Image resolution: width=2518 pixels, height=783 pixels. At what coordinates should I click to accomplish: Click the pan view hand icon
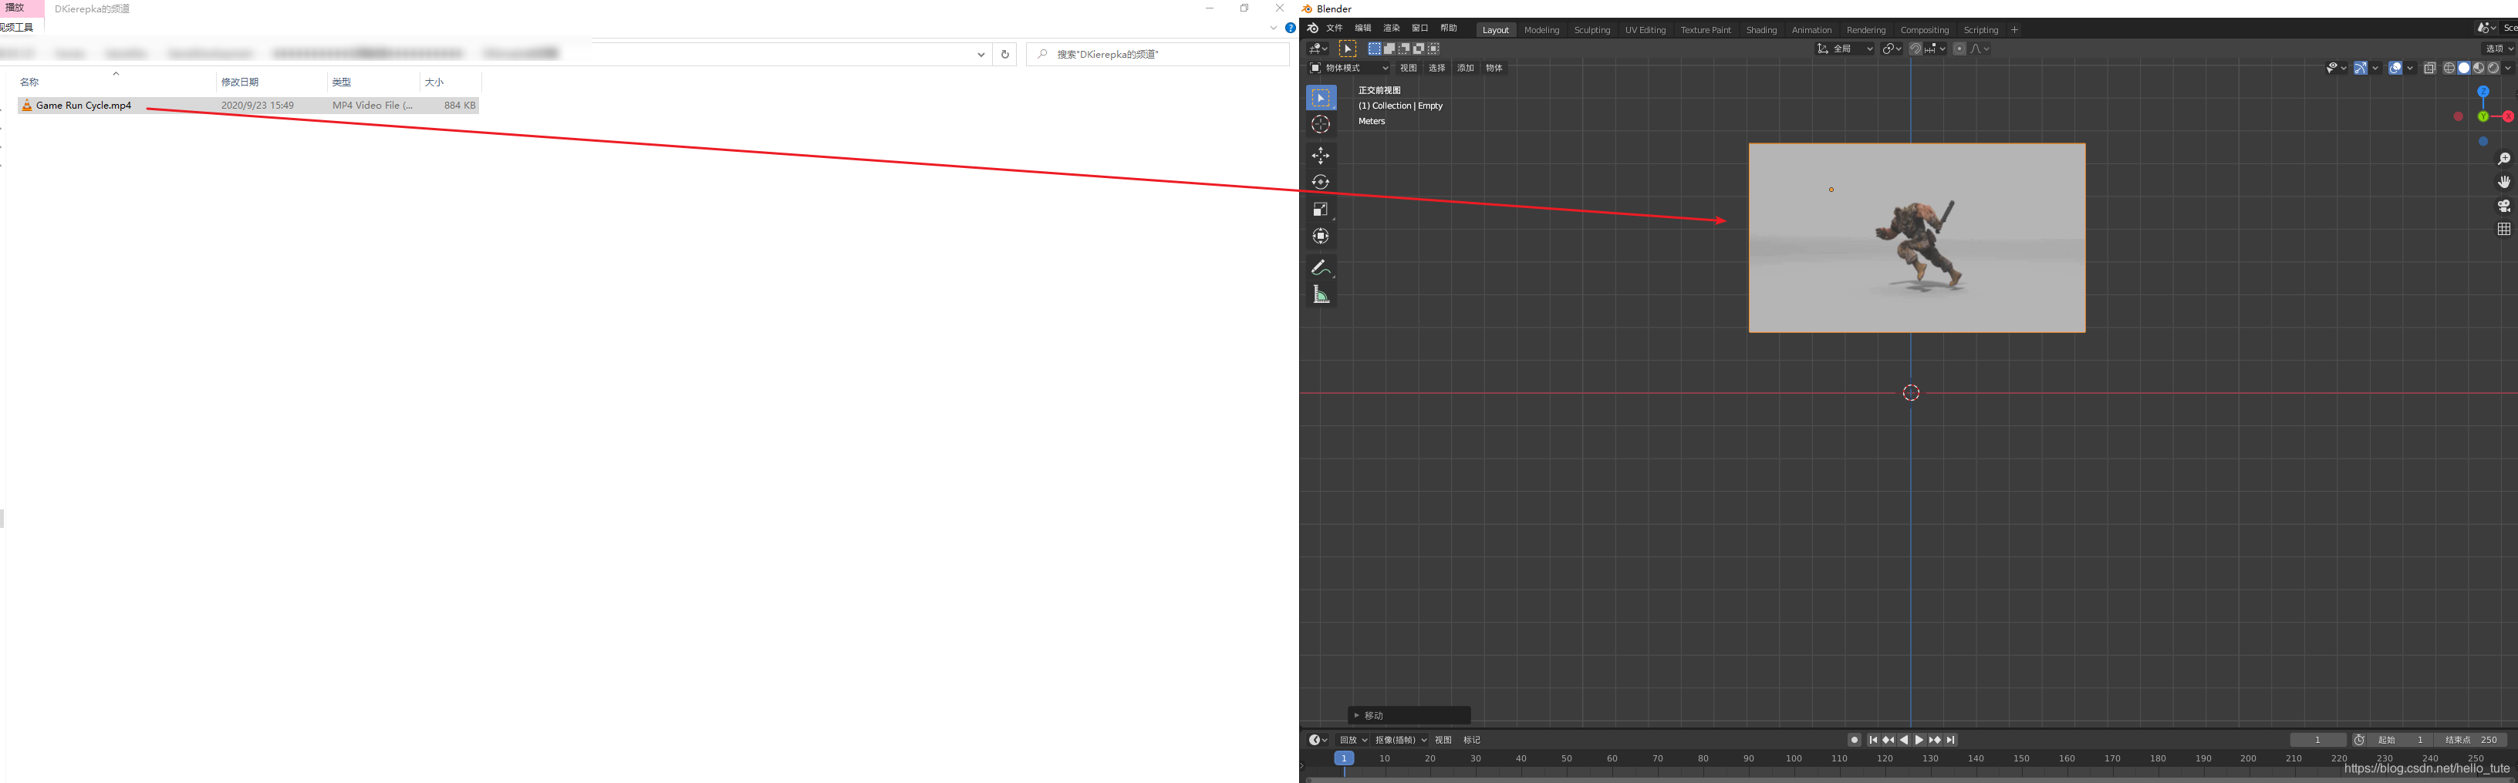point(2503,183)
